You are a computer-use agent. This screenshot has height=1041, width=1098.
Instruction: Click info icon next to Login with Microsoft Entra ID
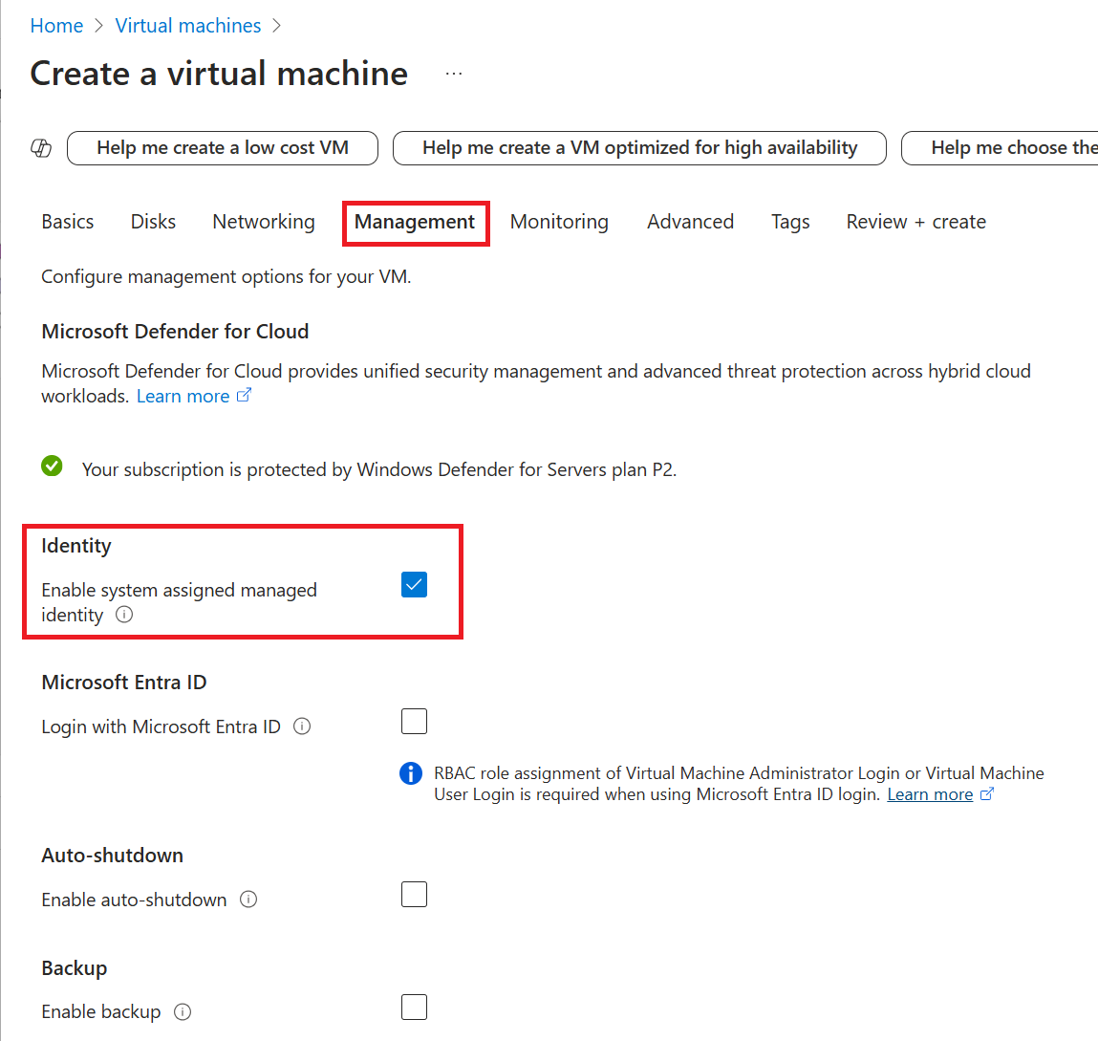(302, 727)
